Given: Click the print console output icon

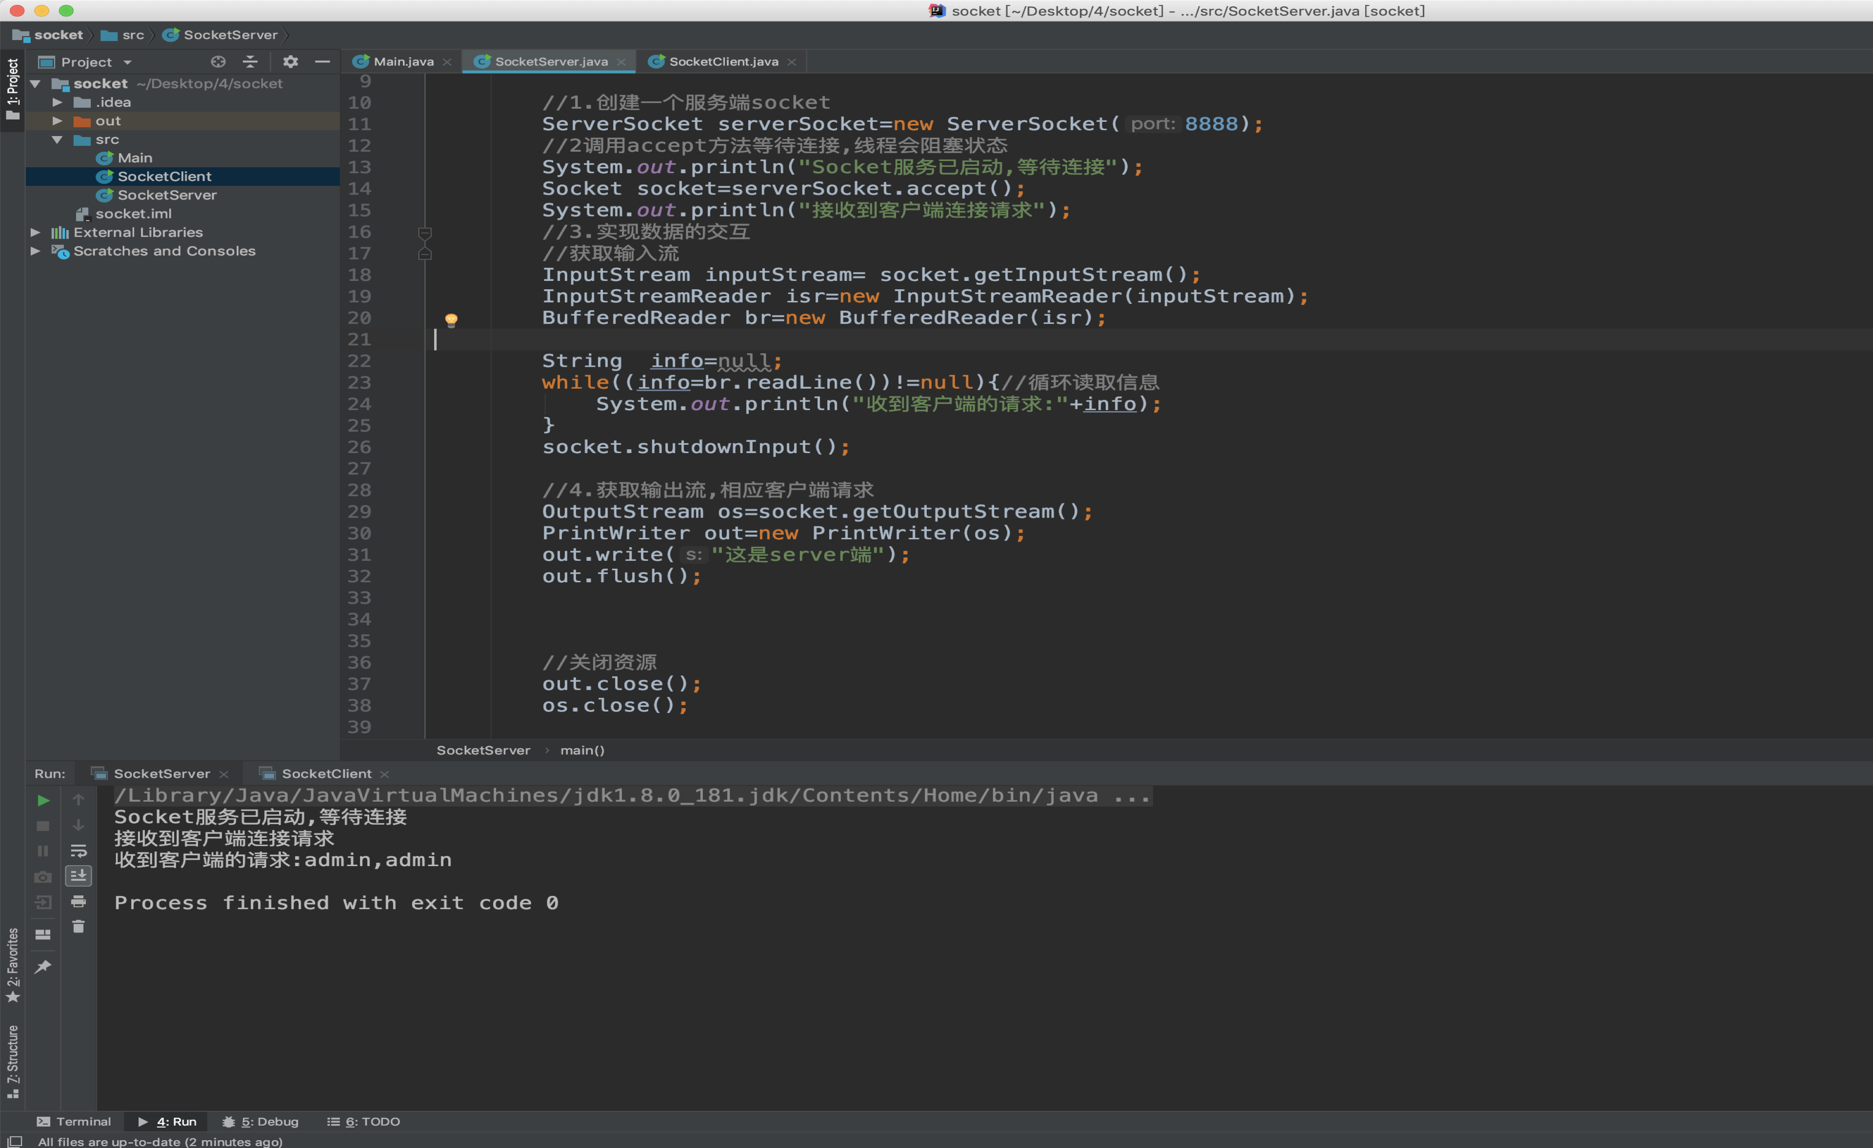Looking at the screenshot, I should (79, 902).
